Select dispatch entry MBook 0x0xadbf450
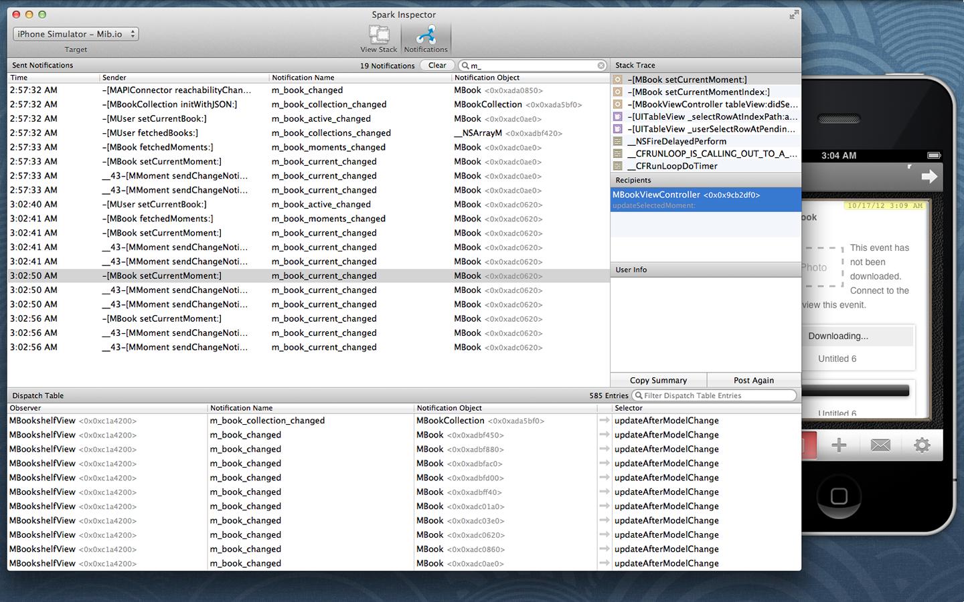Image resolution: width=964 pixels, height=602 pixels. (x=404, y=435)
